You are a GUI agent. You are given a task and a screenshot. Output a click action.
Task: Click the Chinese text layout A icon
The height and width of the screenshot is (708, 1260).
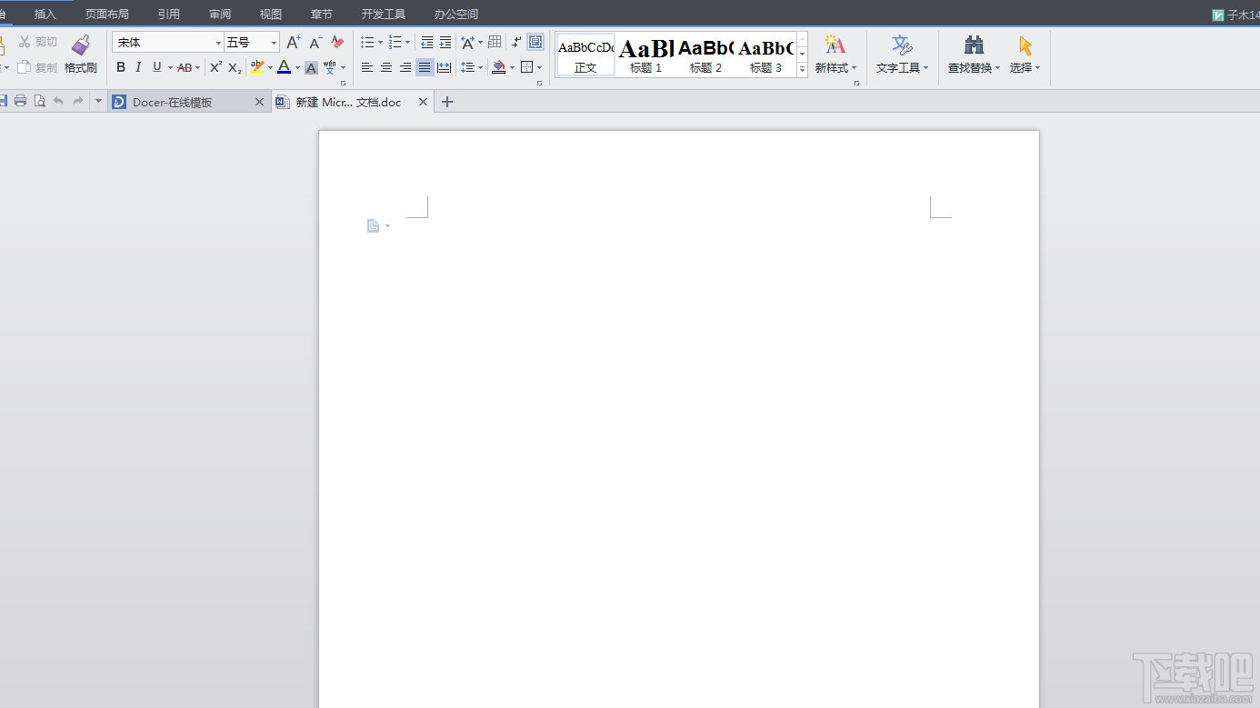pyautogui.click(x=467, y=42)
